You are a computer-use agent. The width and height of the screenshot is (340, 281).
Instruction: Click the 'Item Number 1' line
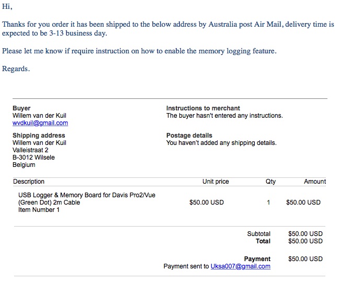click(39, 210)
